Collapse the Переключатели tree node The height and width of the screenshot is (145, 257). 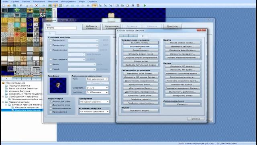point(3,102)
